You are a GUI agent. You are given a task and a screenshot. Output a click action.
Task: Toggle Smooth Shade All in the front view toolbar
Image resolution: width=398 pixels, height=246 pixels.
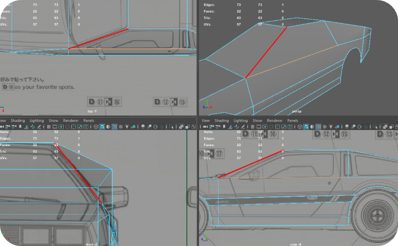point(102,127)
